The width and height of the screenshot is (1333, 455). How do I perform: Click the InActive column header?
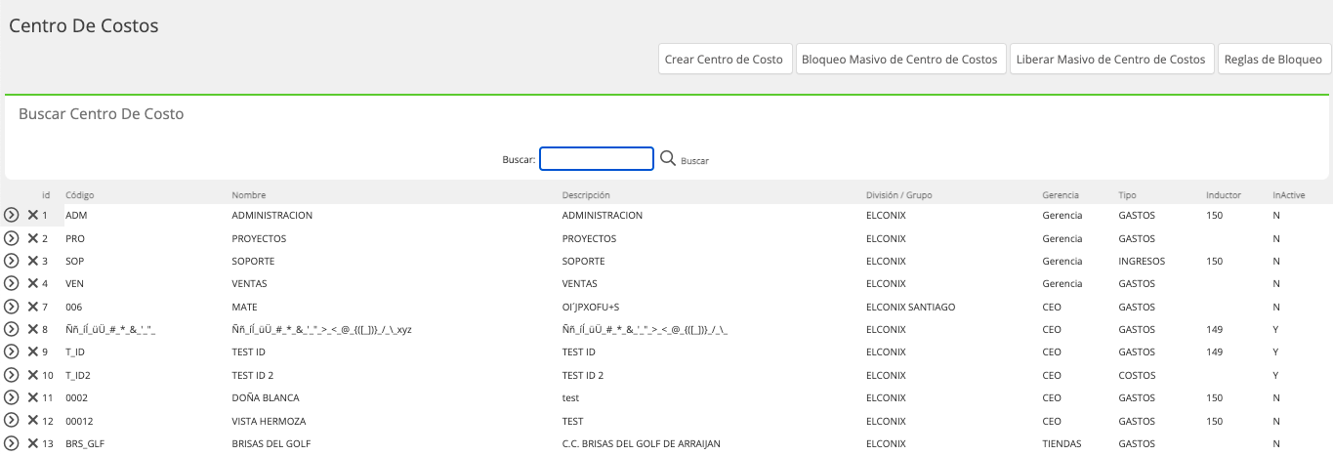(1289, 195)
